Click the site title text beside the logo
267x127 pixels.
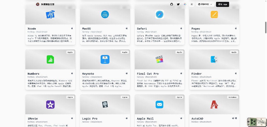pyautogui.click(x=48, y=4)
